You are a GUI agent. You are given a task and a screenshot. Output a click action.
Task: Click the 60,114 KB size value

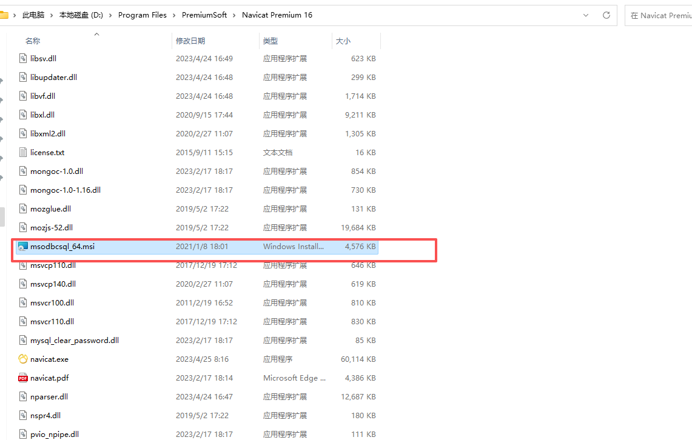pyautogui.click(x=358, y=359)
